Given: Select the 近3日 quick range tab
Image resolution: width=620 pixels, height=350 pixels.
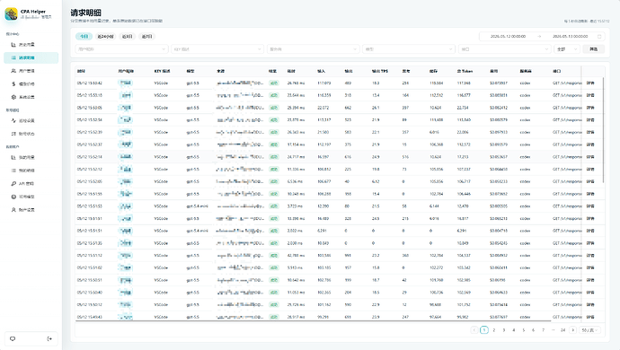Looking at the screenshot, I should click(x=127, y=36).
